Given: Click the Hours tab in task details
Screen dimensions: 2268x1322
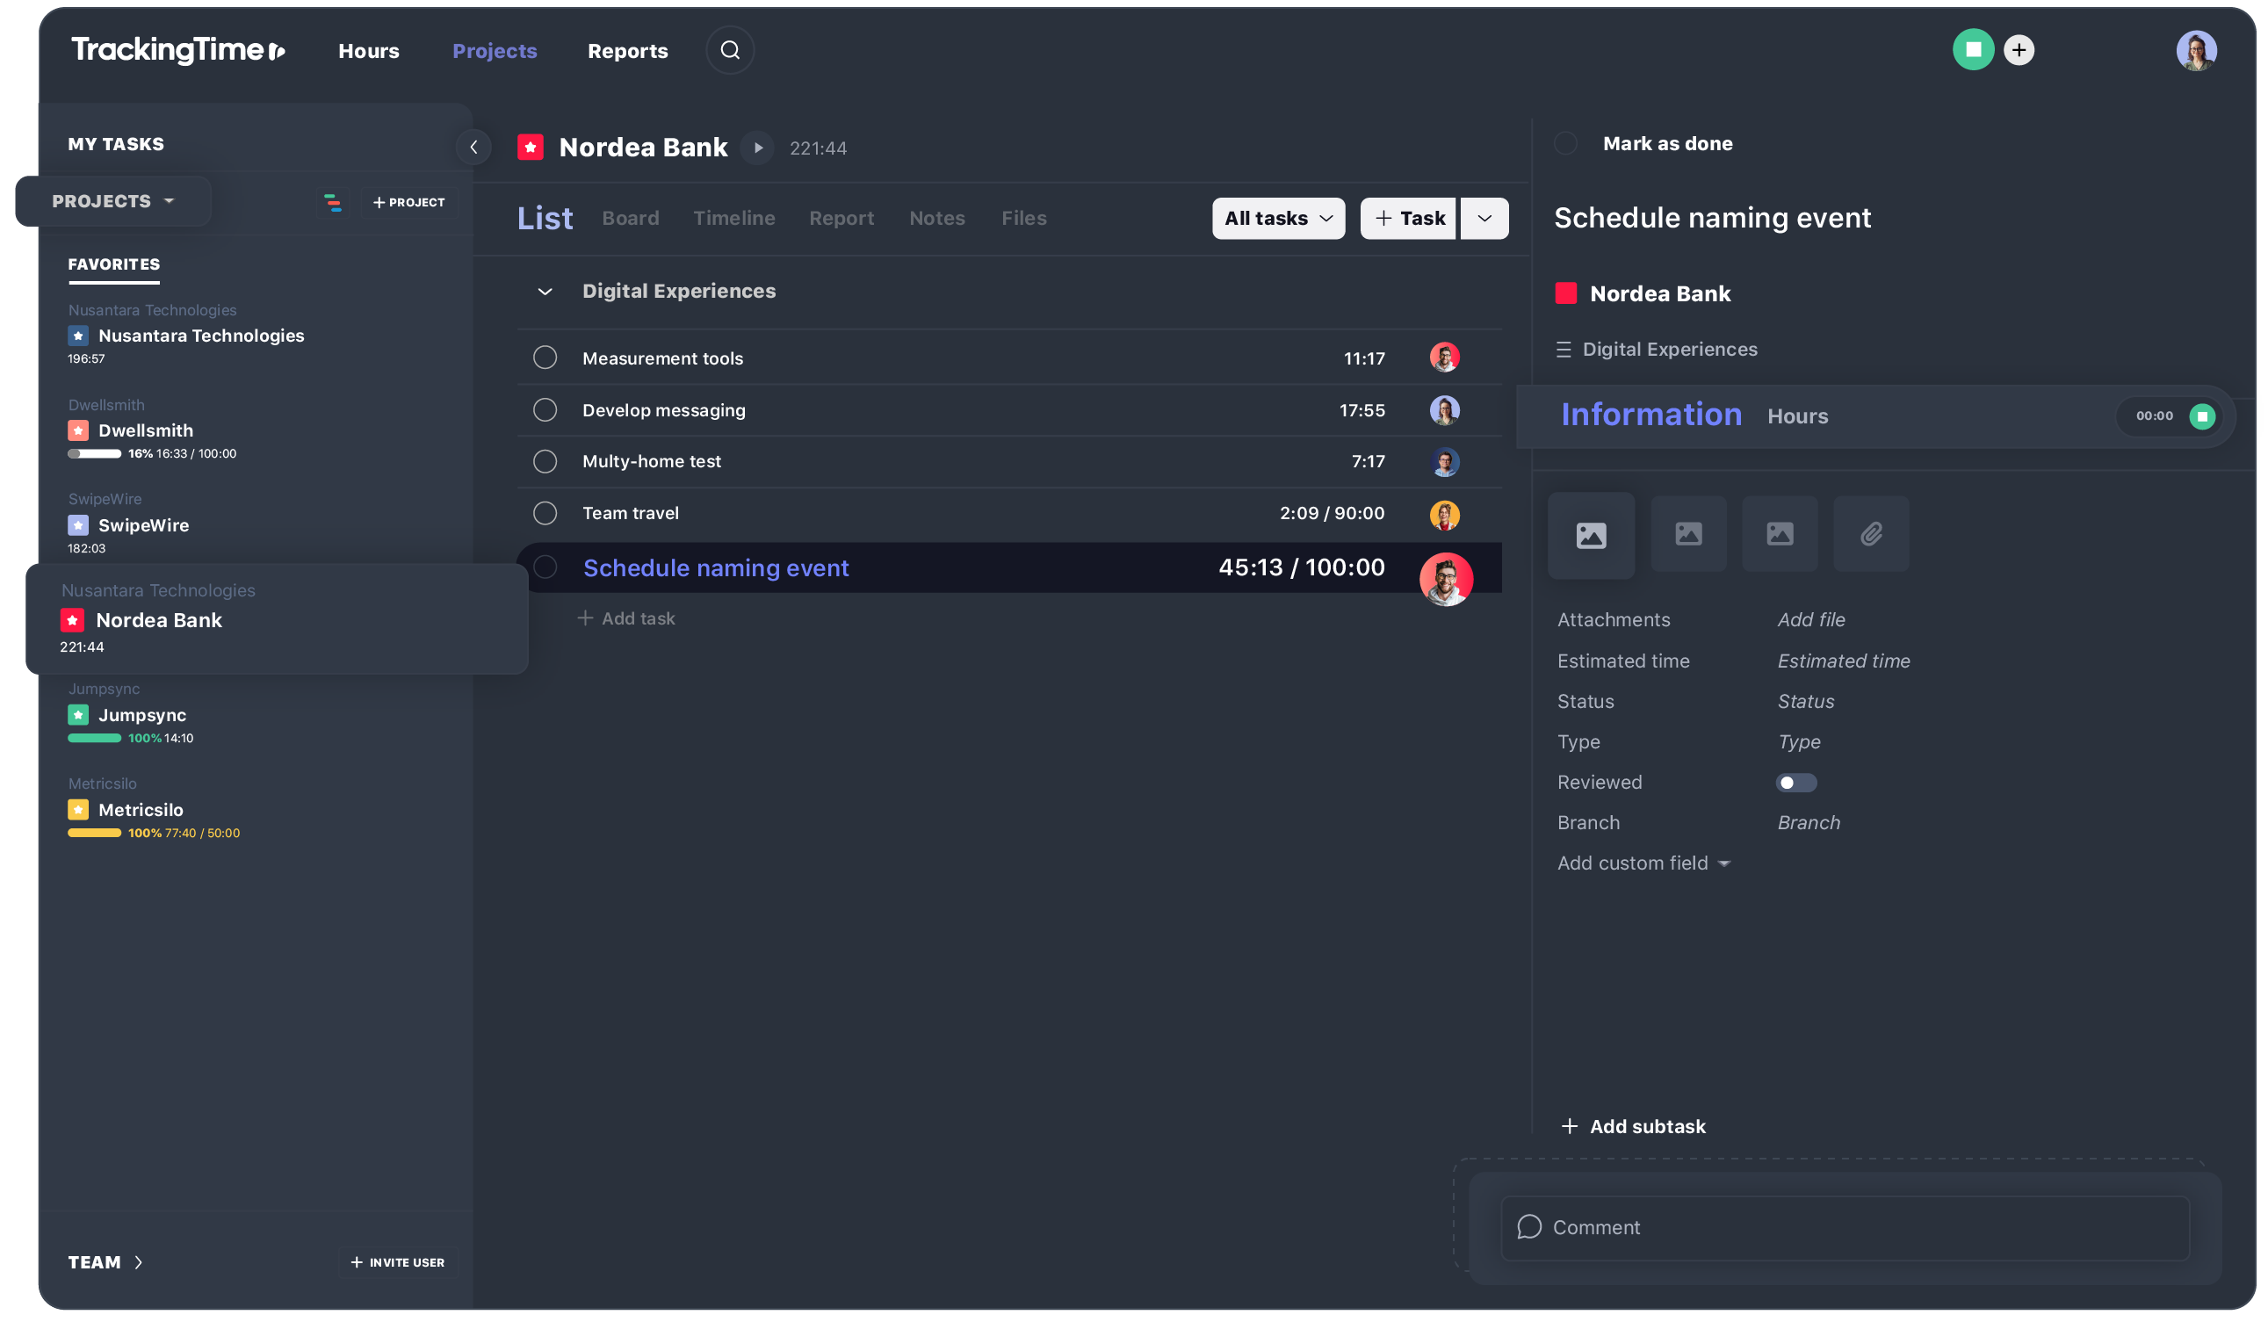Looking at the screenshot, I should pyautogui.click(x=1797, y=415).
